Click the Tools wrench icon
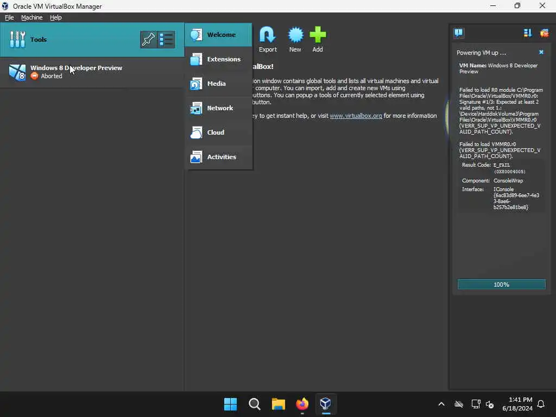The image size is (556, 417). tap(17, 39)
